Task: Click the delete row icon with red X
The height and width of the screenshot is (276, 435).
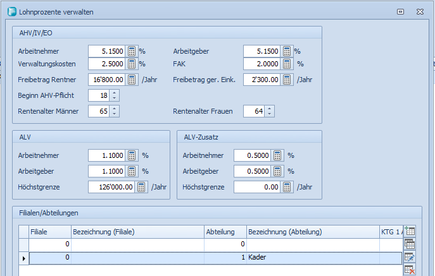Action: pyautogui.click(x=409, y=270)
